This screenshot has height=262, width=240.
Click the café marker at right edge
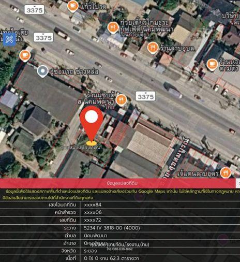(212, 65)
